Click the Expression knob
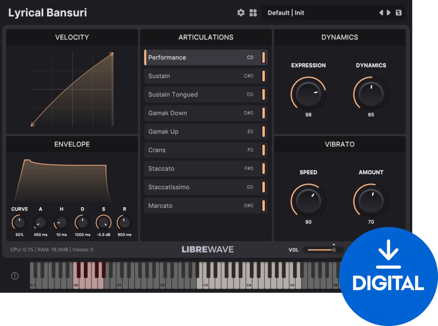Image resolution: width=438 pixels, height=326 pixels. click(308, 94)
